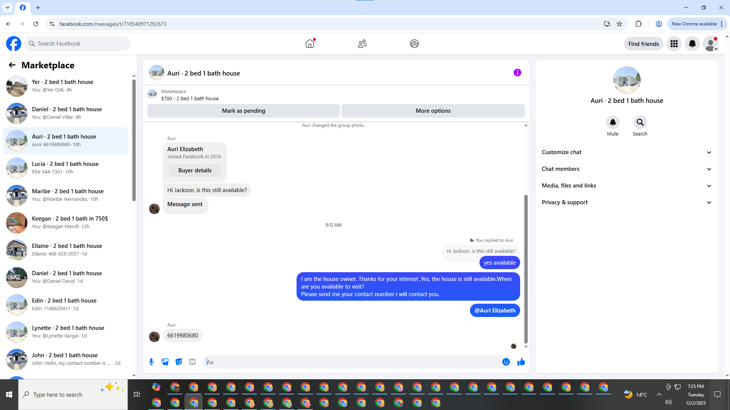Open the sticker picker icon

point(179,362)
